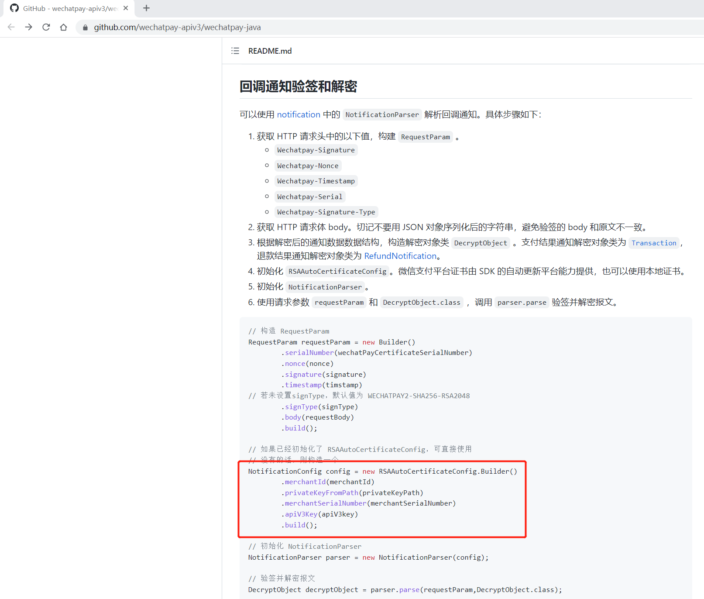Click the Wechatpay-Signature-Type header name
704x599 pixels.
pyautogui.click(x=326, y=212)
